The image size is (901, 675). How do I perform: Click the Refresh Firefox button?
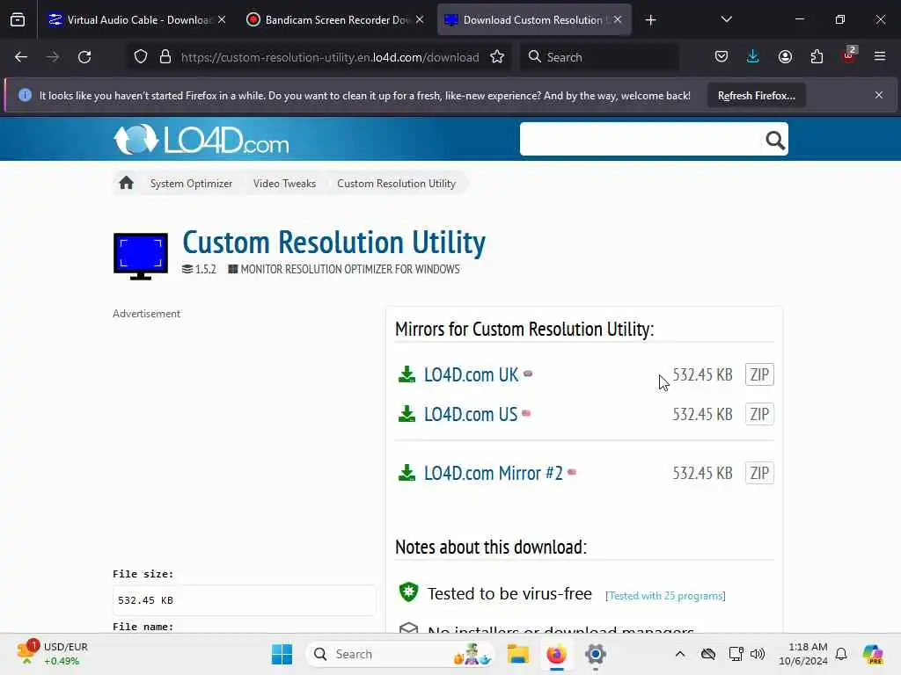[x=756, y=96]
